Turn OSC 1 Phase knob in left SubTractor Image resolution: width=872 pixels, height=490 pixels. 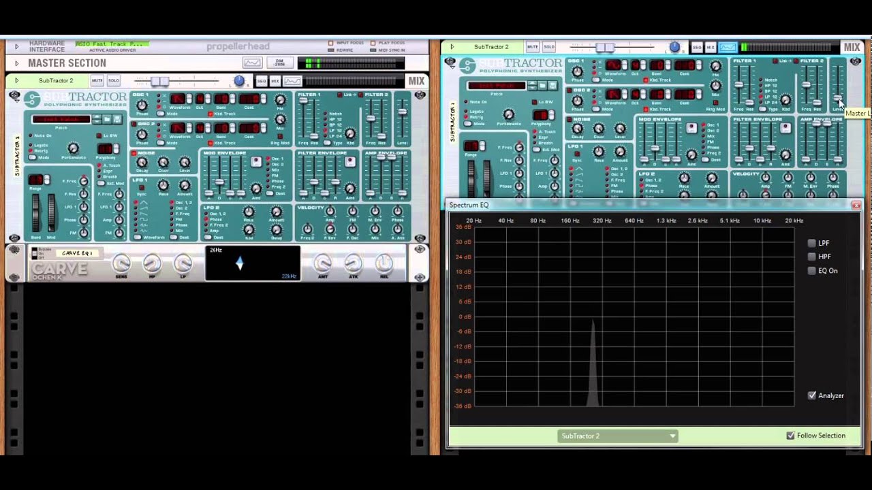coord(142,105)
